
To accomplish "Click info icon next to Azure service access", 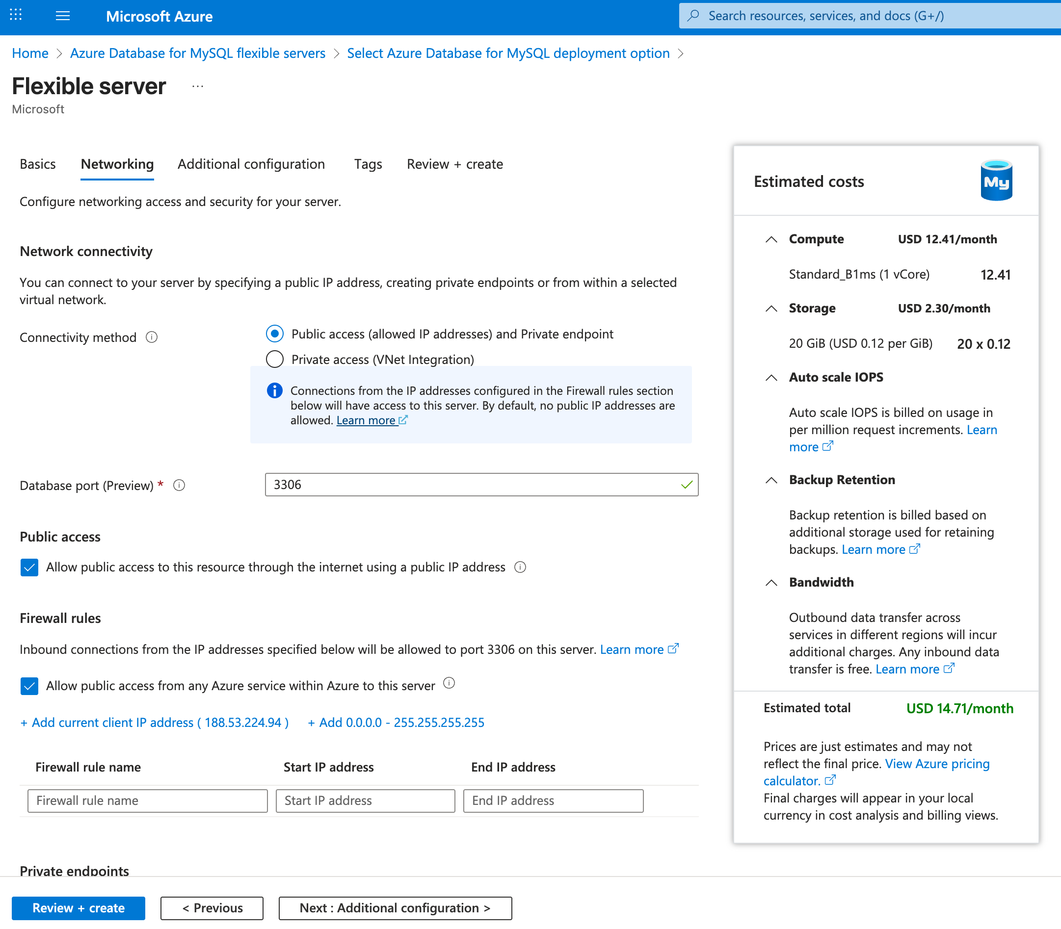I will pyautogui.click(x=449, y=683).
